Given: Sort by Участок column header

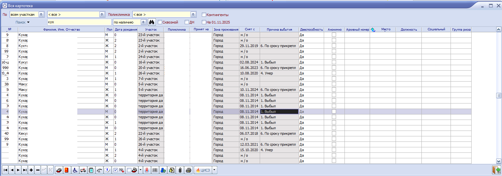Looking at the screenshot, I should 150,29.
